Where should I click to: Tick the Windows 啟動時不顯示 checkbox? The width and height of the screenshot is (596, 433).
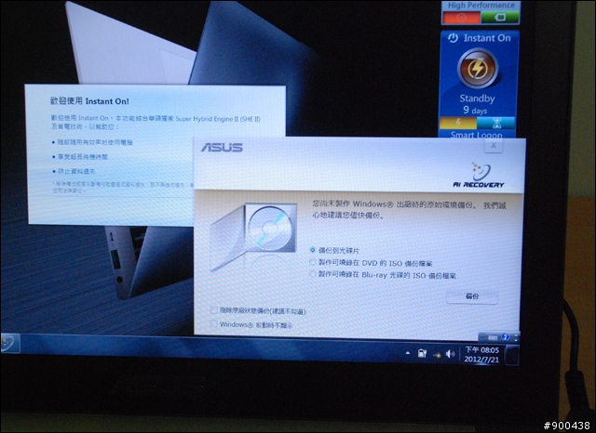point(214,323)
